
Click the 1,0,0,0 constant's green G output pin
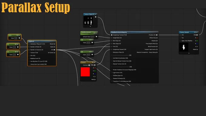click(x=95, y=71)
